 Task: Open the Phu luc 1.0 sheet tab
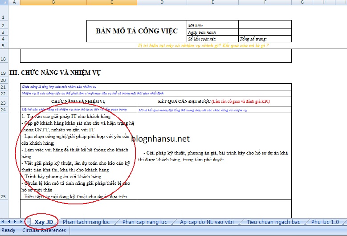click(x=325, y=222)
